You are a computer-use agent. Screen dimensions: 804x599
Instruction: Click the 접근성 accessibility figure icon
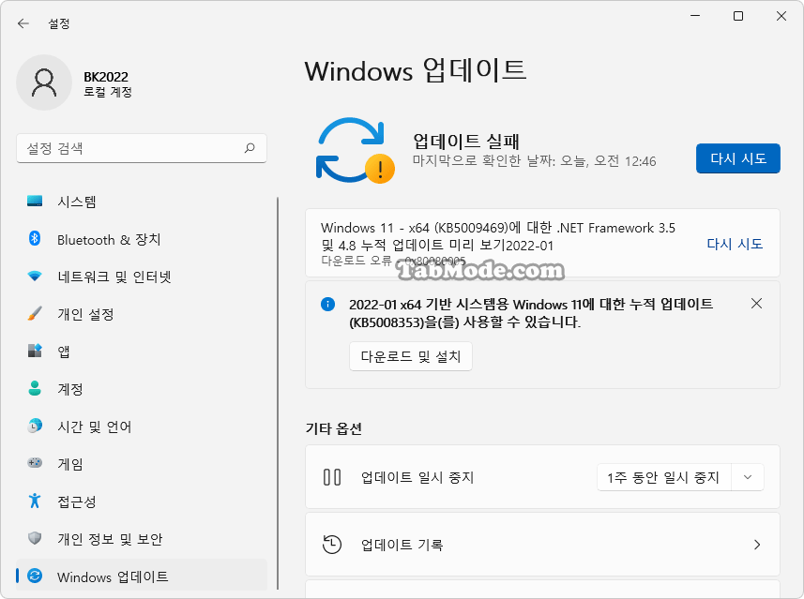(35, 501)
